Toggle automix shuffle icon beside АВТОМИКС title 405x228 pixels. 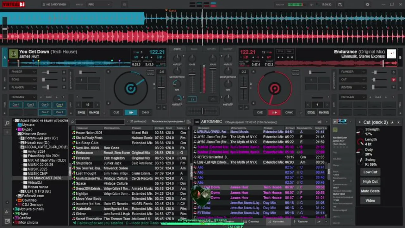point(197,122)
